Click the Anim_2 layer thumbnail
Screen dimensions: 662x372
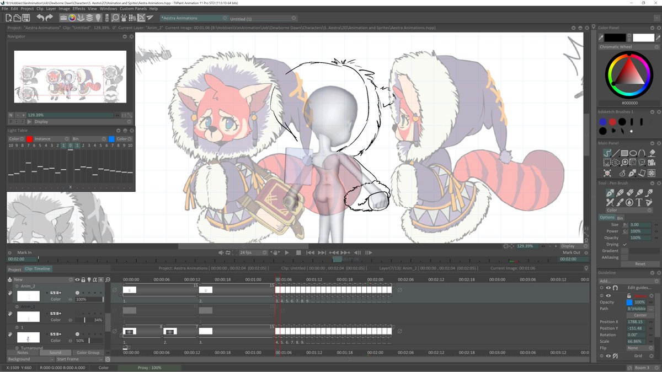click(28, 296)
